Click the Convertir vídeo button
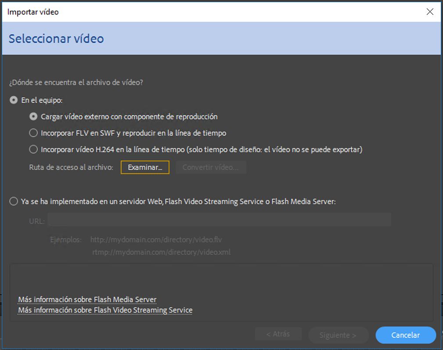The width and height of the screenshot is (443, 350). point(211,167)
